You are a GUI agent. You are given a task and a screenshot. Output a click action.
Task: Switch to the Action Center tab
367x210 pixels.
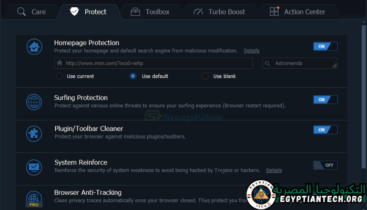pyautogui.click(x=298, y=12)
